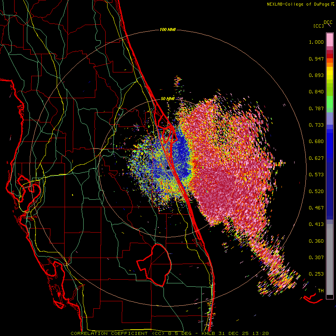This screenshot has width=336, height=336.
Task: Click the black radar site triangle marker
Action: pyautogui.click(x=168, y=168)
